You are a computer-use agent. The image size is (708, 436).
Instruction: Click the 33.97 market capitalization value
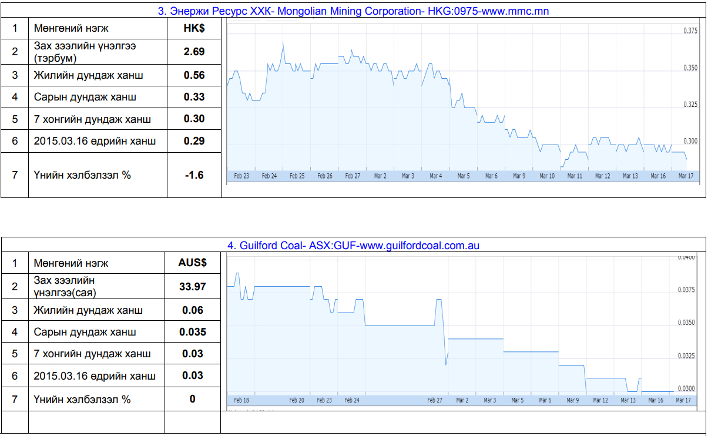coord(193,287)
